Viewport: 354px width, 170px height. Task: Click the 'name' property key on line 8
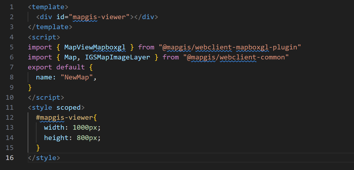click(x=44, y=77)
